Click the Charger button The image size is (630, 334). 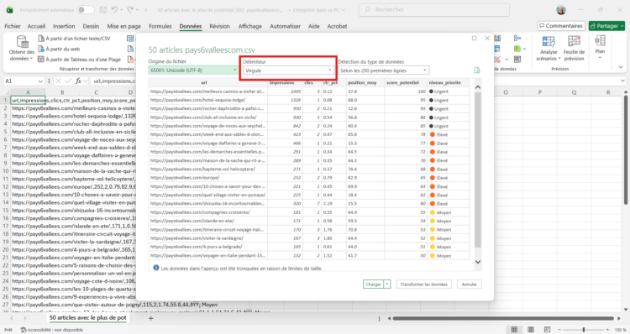point(373,284)
